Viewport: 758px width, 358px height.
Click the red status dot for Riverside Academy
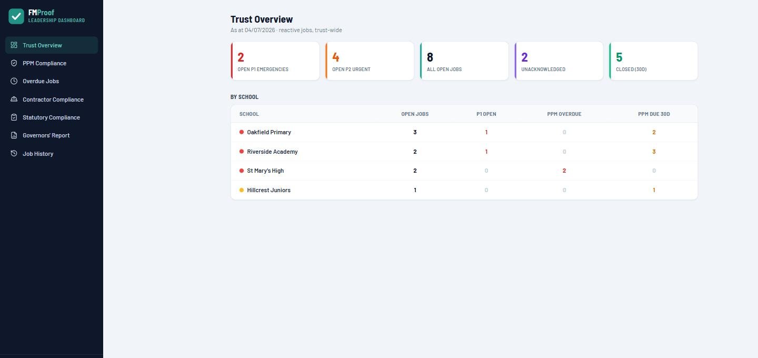pyautogui.click(x=242, y=152)
